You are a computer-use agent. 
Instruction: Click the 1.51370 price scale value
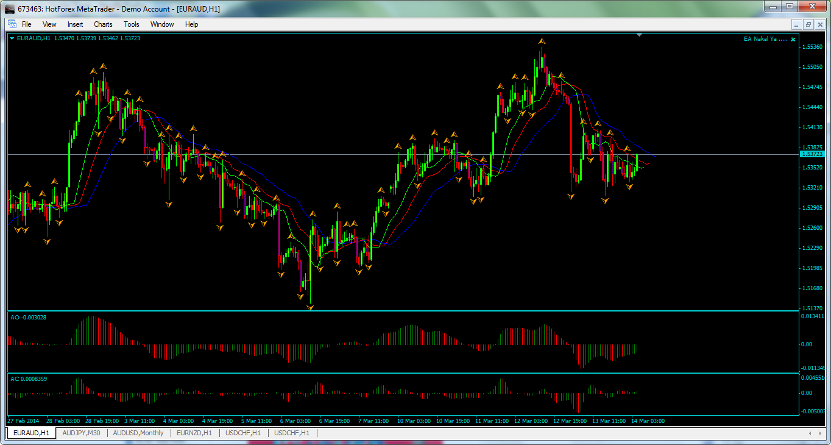813,308
